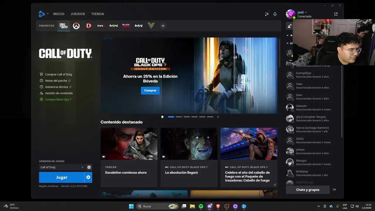
Task: Open the taskbar volume control
Action: [357, 206]
